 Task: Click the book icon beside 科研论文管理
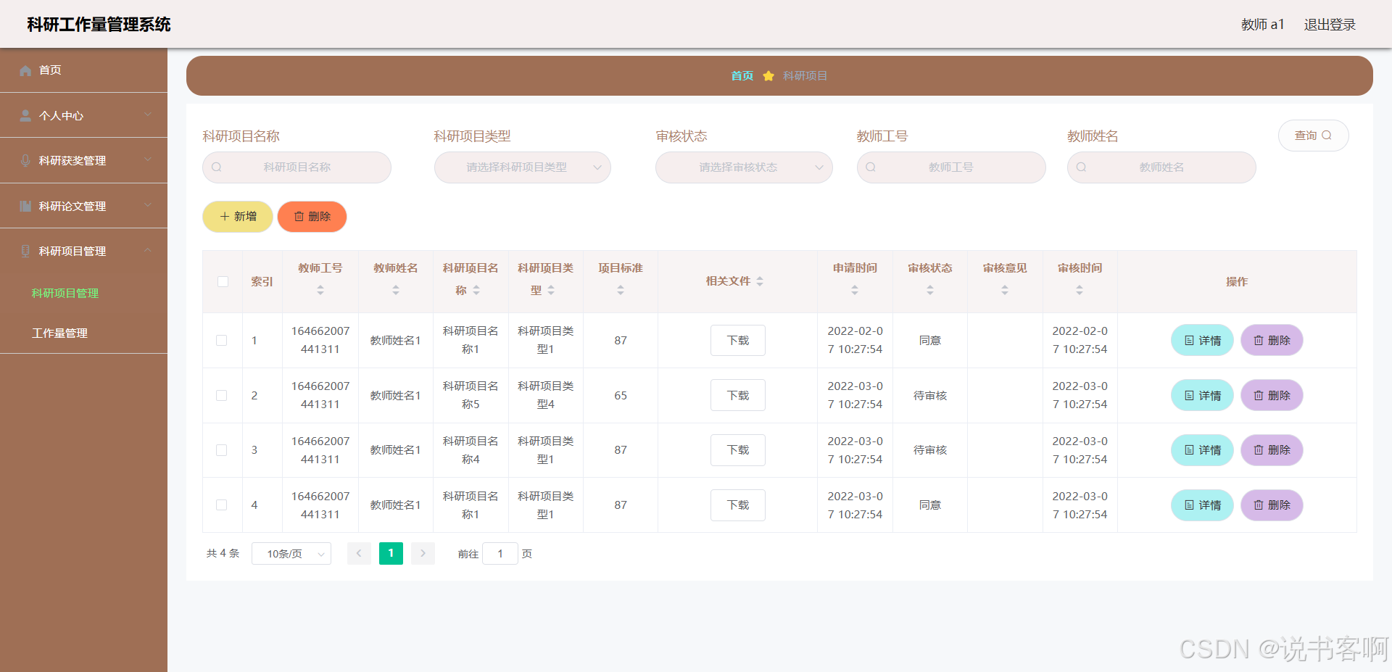coord(25,206)
